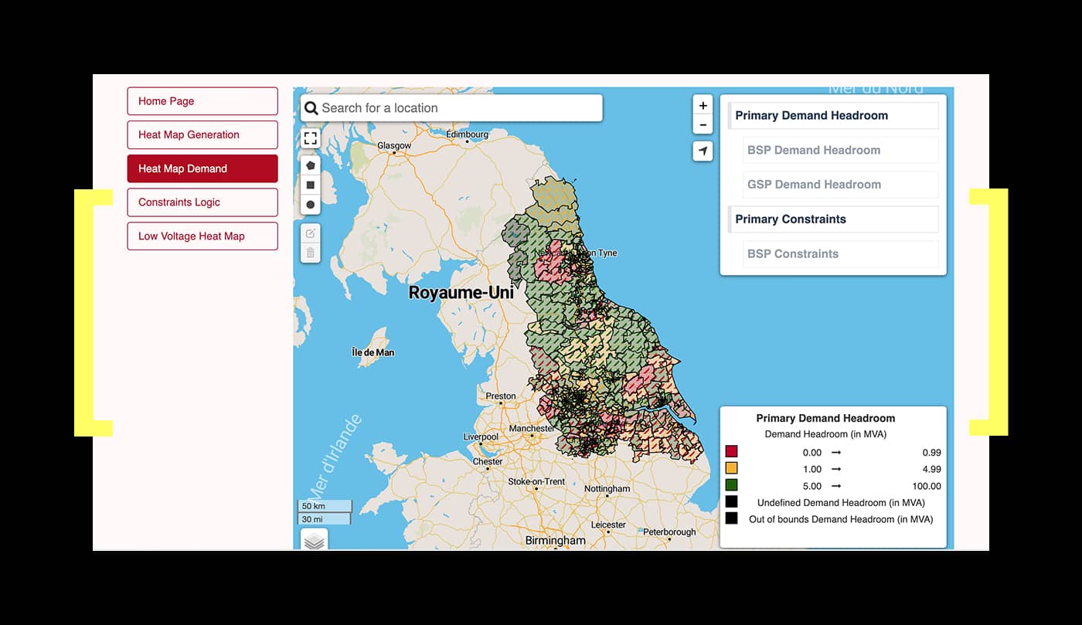Click the delete layers trash icon
The width and height of the screenshot is (1082, 625).
coord(310,253)
